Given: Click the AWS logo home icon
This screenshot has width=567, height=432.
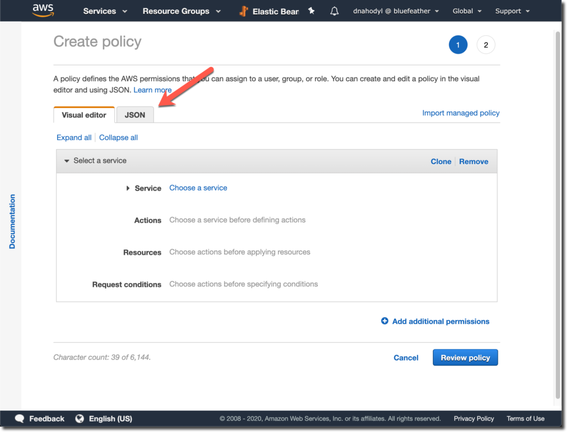Looking at the screenshot, I should coord(43,11).
